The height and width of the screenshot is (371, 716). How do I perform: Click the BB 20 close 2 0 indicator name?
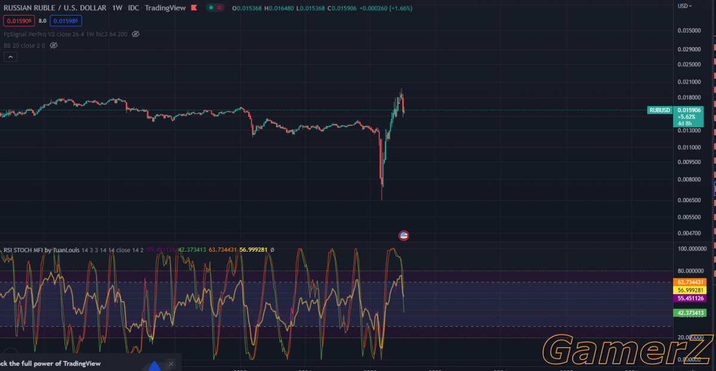coord(24,45)
